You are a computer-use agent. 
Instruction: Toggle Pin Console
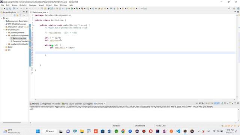[x=222, y=103]
